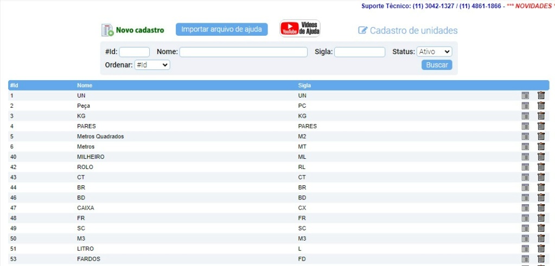555x266 pixels.
Task: Delete the BD unit with trash icon
Action: 541,198
